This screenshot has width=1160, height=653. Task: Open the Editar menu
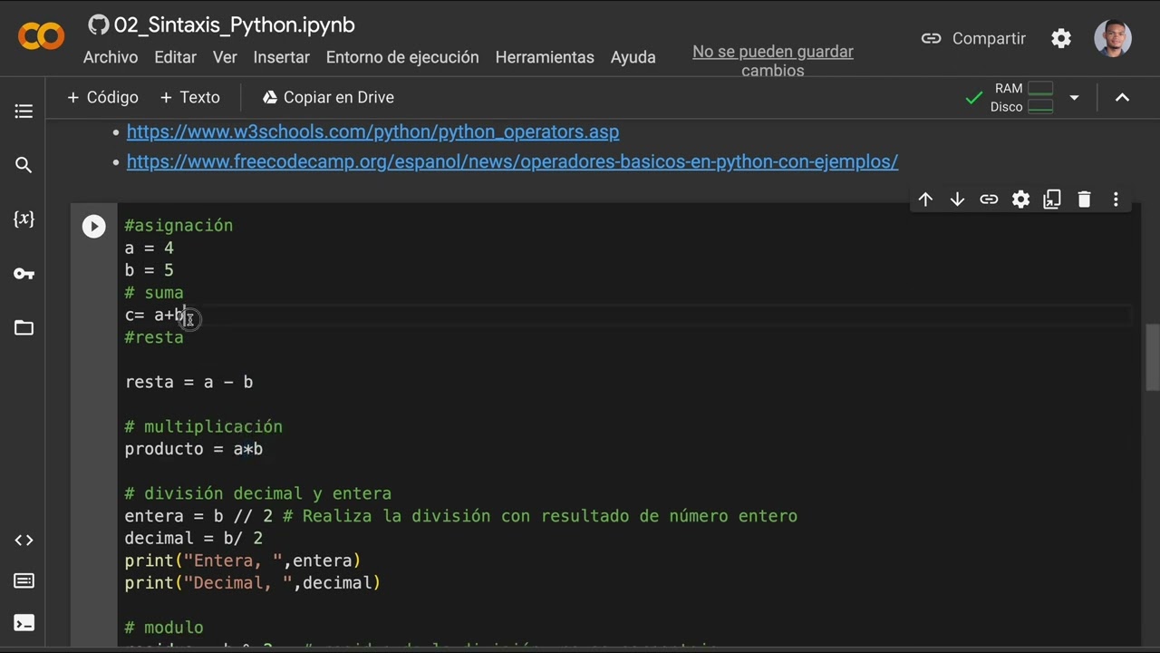(x=175, y=57)
